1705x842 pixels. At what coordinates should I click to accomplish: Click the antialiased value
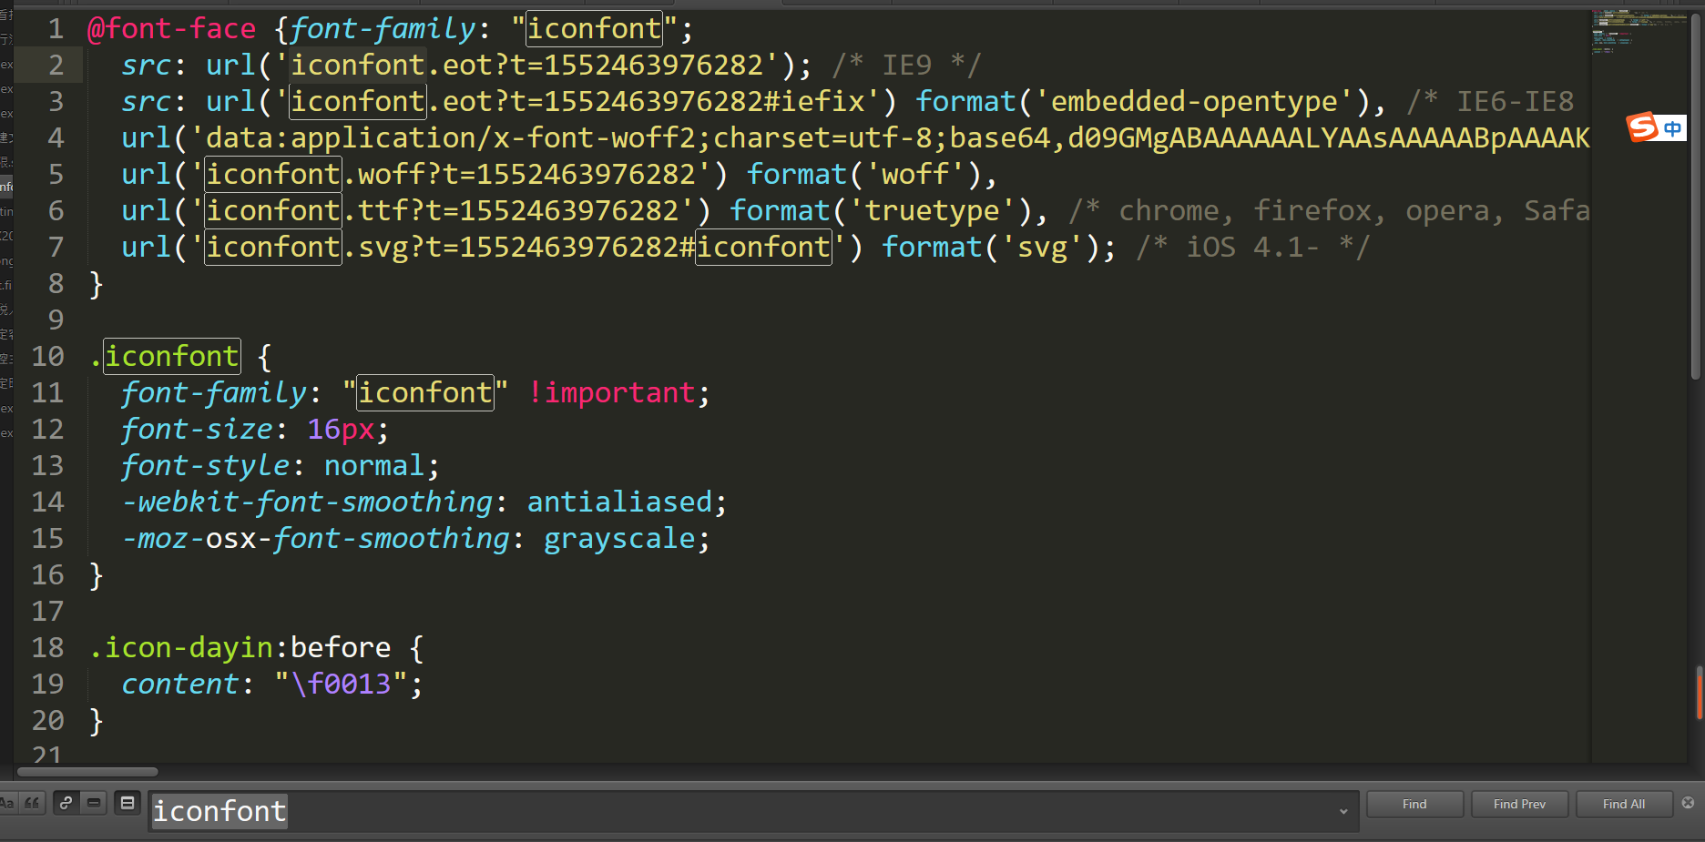click(619, 502)
